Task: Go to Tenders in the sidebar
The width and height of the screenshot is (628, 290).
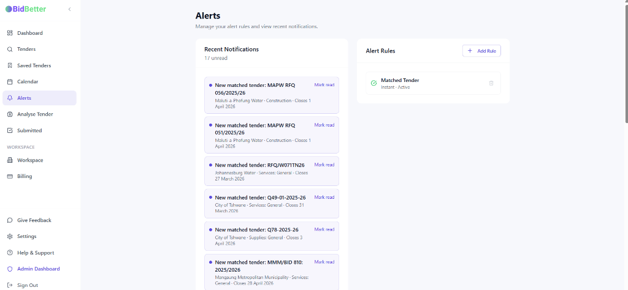Action: point(39,49)
